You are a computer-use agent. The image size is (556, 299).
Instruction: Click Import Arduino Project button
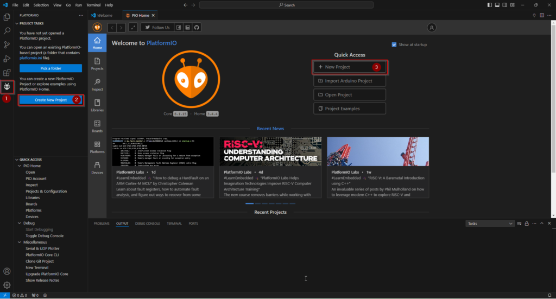[350, 81]
